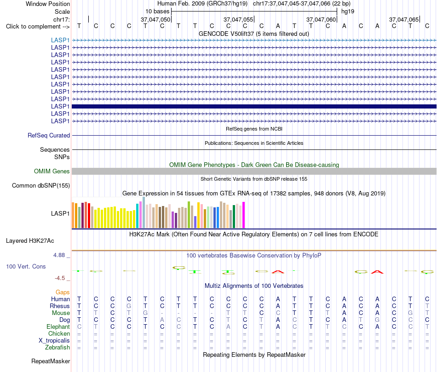The image size is (437, 372).
Task: Click the gray OMIM Genes bar
Action: point(254,172)
